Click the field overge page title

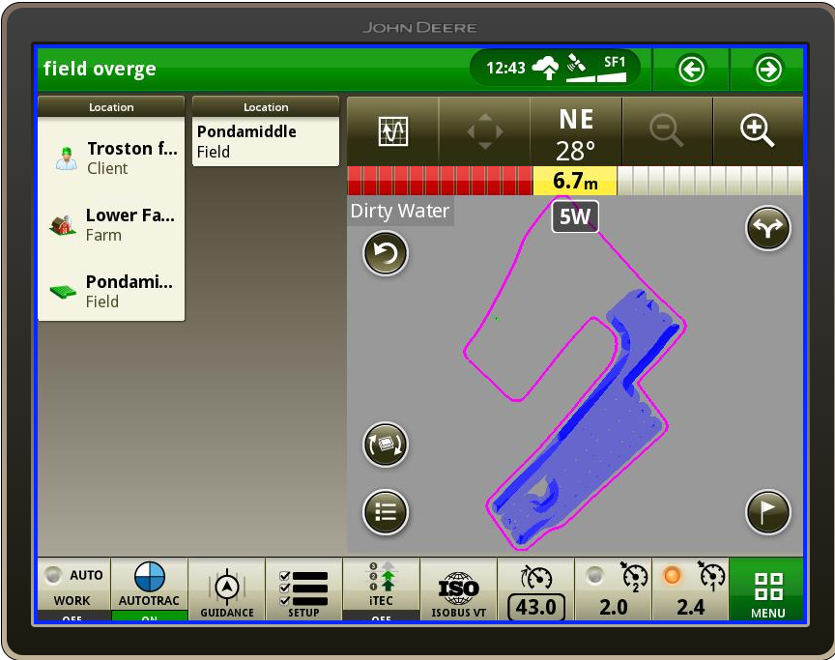(x=100, y=69)
